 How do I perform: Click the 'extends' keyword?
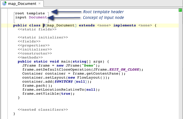[x=87, y=25]
